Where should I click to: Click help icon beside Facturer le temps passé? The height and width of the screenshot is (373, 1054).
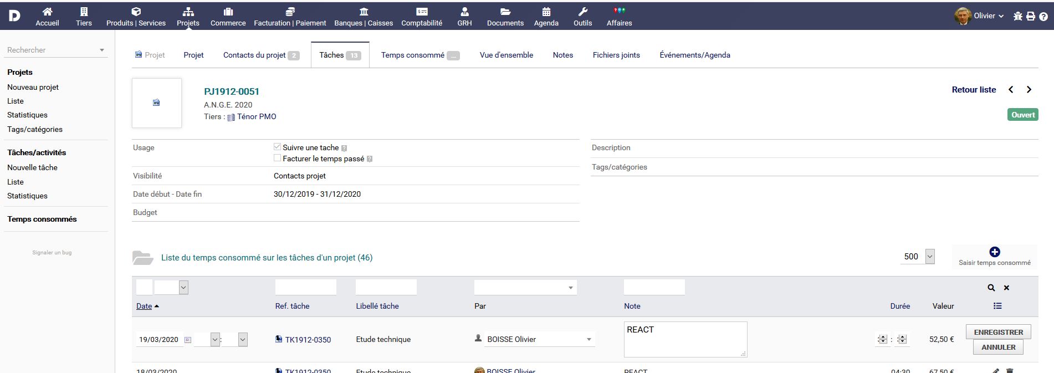click(370, 159)
